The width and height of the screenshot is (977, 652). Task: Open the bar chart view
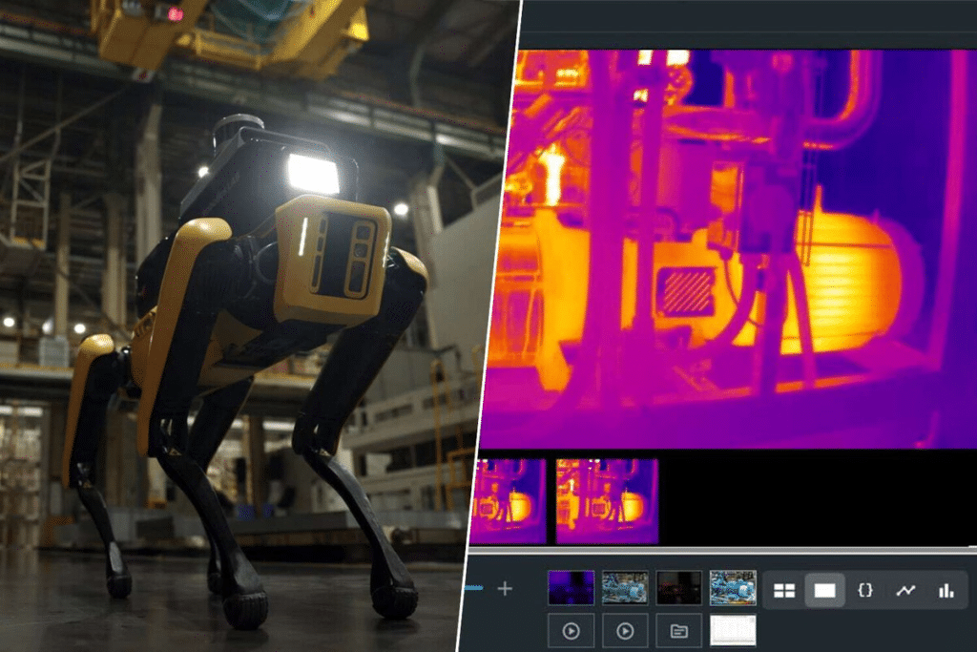(x=946, y=590)
